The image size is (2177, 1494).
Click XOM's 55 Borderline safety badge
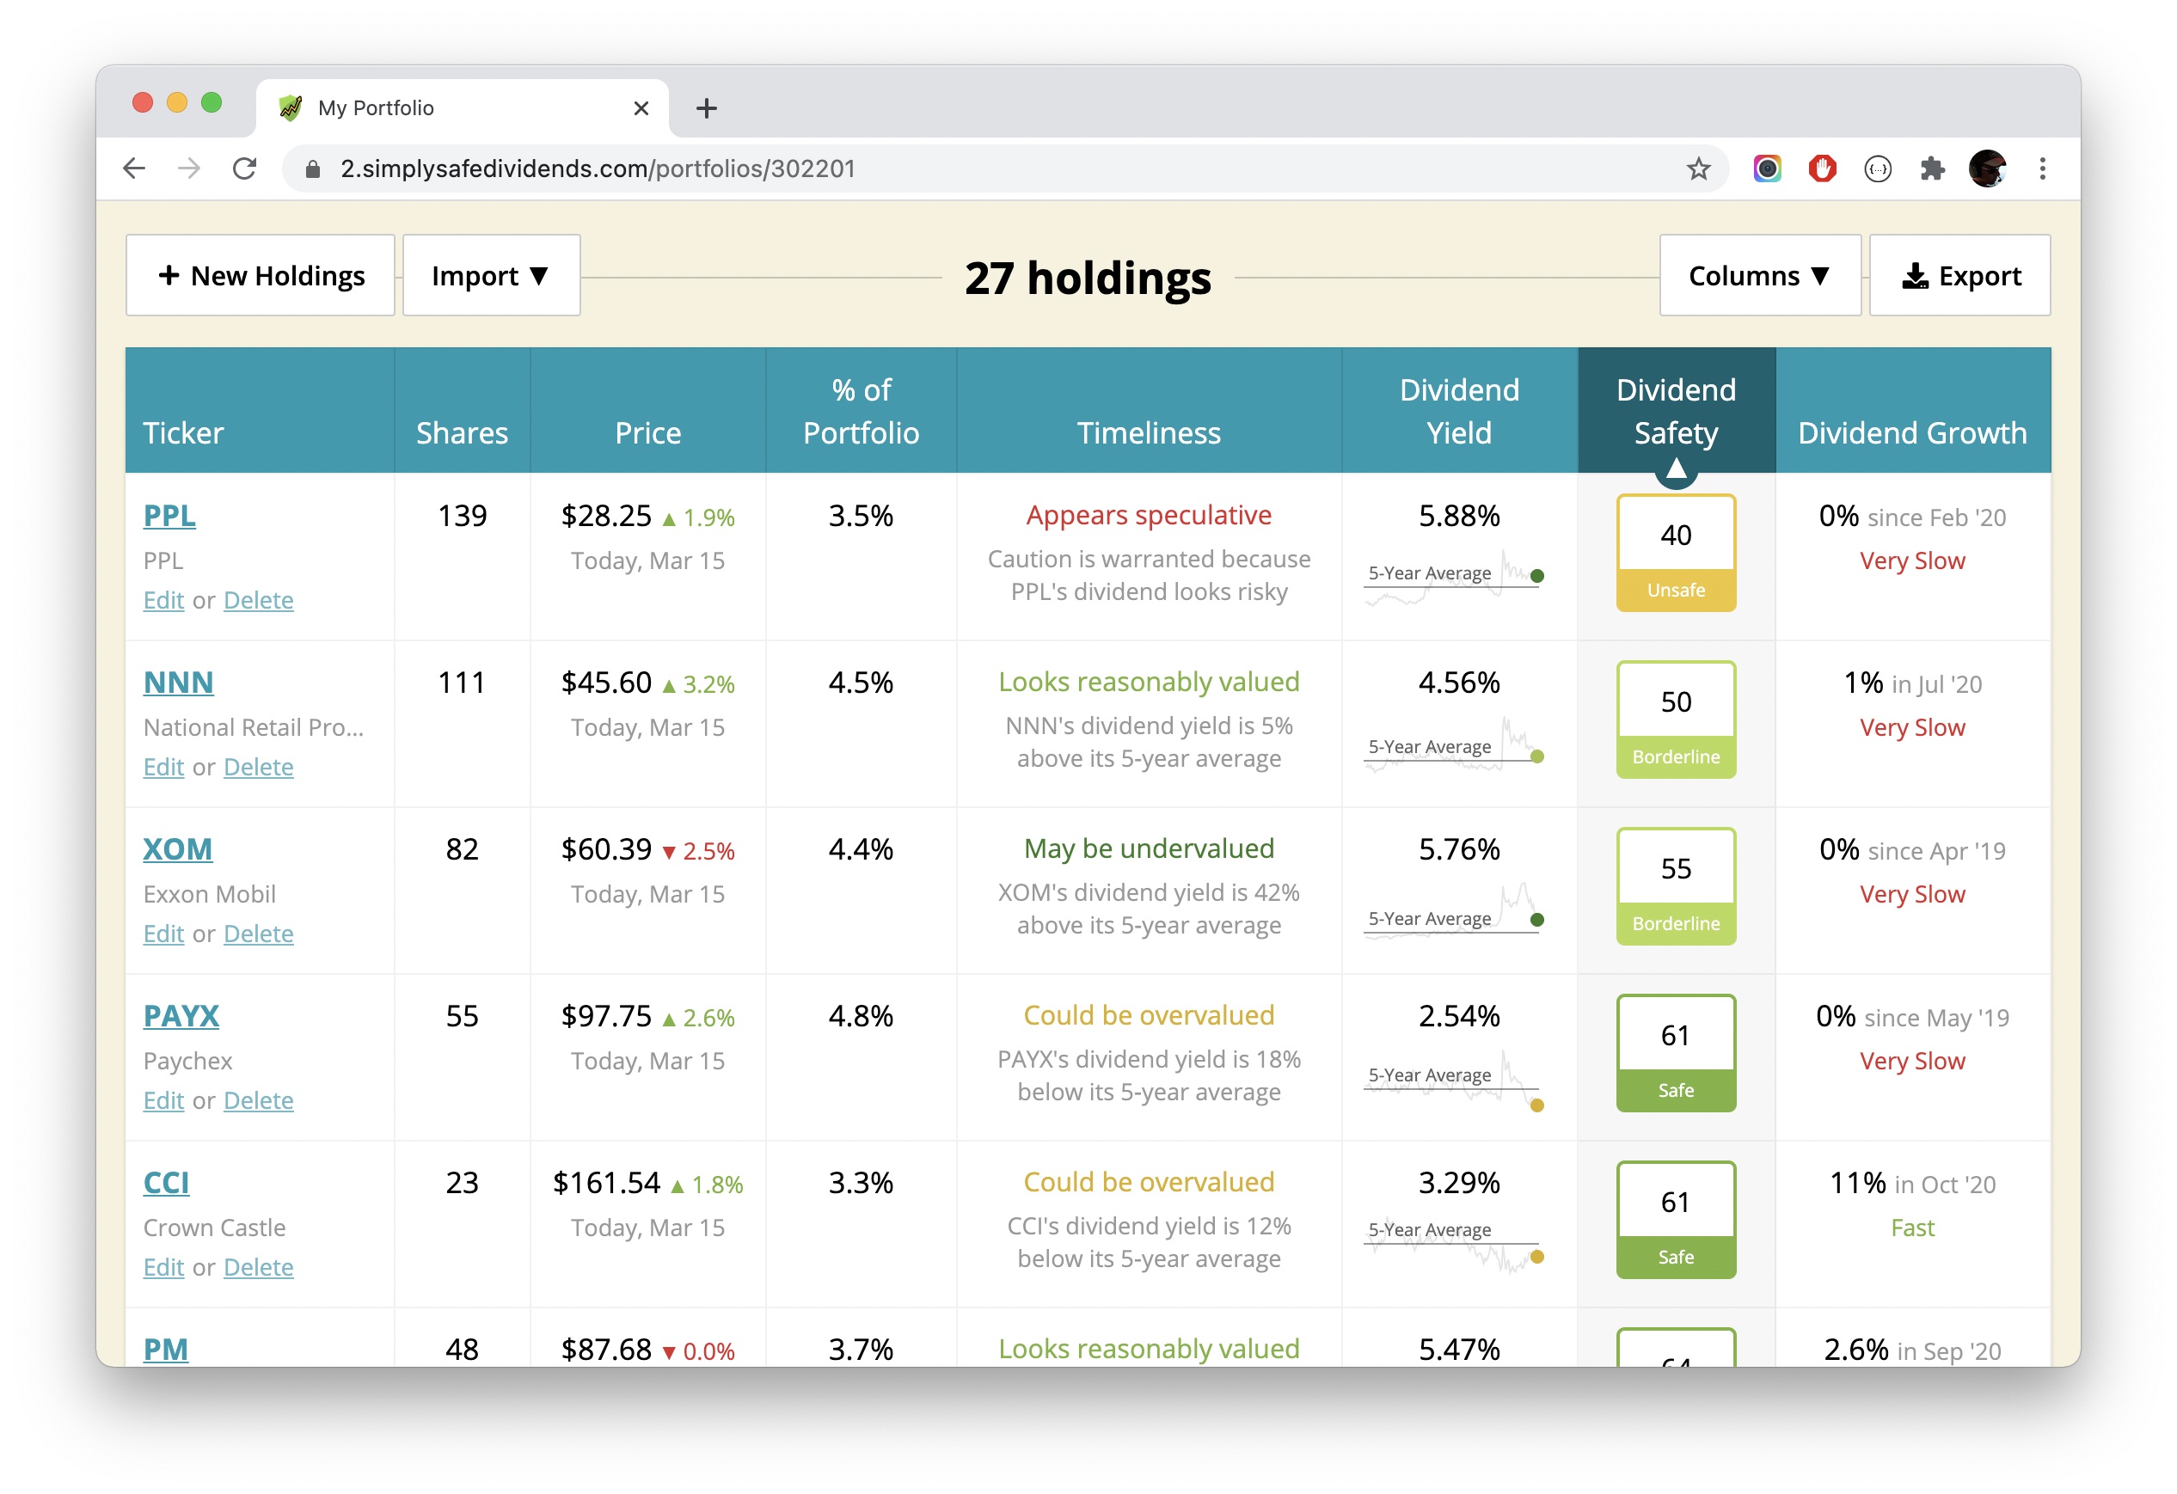[1676, 886]
